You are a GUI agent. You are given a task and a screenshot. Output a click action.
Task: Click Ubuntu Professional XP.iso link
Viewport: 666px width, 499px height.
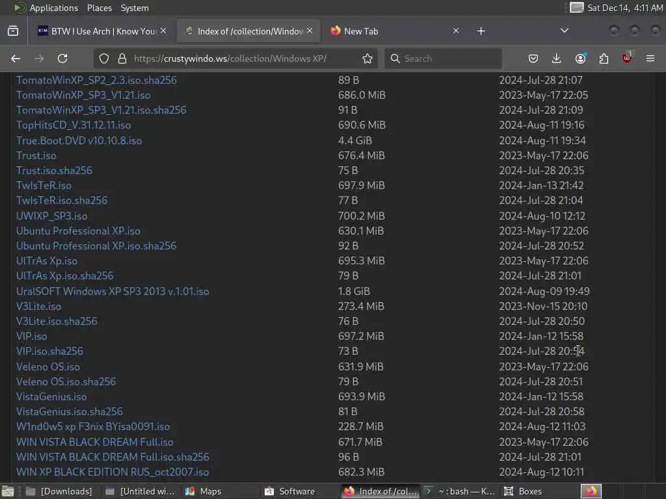tap(78, 231)
